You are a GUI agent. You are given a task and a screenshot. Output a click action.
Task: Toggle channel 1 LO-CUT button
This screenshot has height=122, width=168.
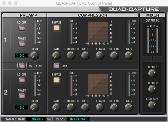[x=22, y=28]
